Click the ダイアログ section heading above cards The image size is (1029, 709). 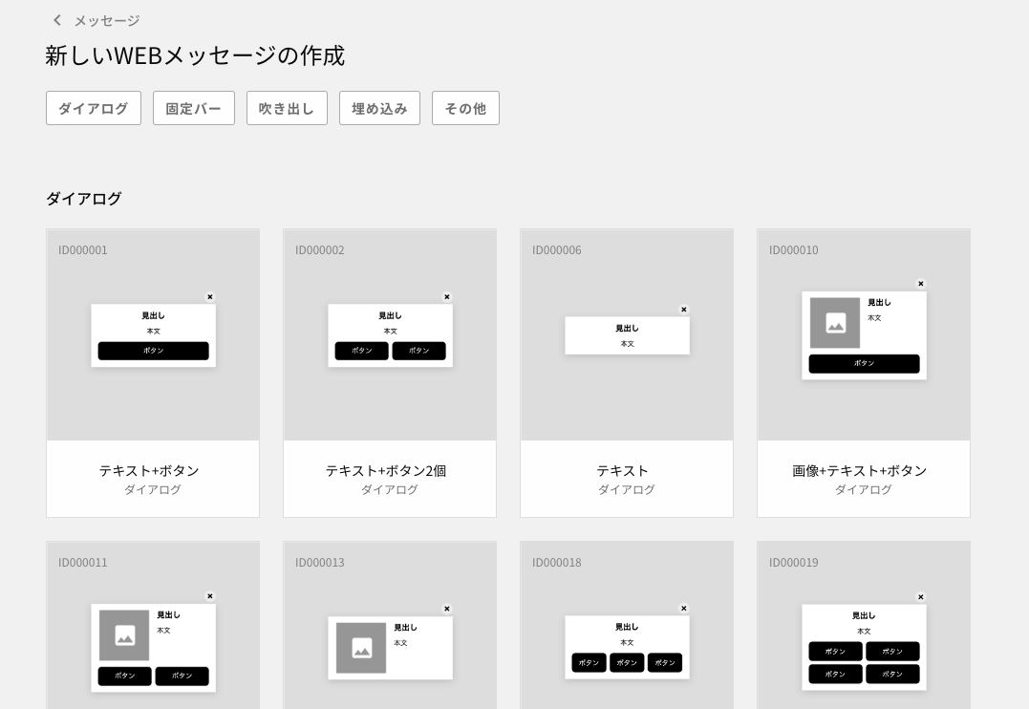[84, 198]
